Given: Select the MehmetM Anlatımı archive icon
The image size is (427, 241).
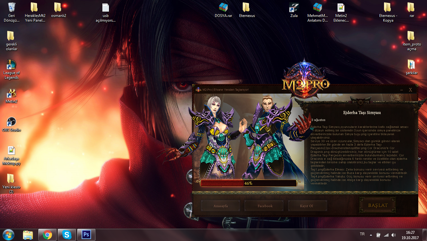Looking at the screenshot, I should 317,12.
